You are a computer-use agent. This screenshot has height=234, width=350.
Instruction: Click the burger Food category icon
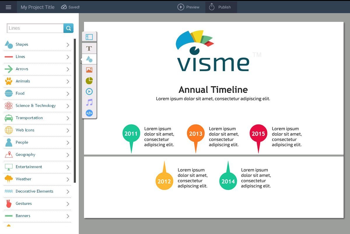point(9,93)
